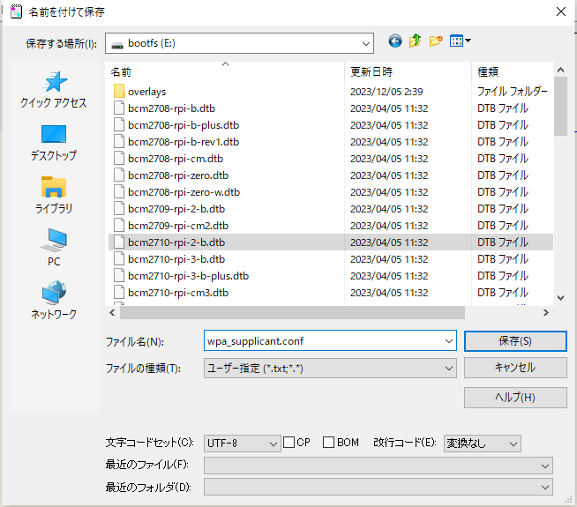Image resolution: width=577 pixels, height=507 pixels.
Task: Open Desktop (デスクトップ) in sidebar
Action: 54,143
